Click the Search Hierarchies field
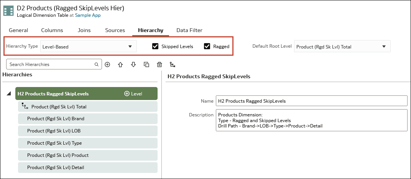411x179 pixels. [x=54, y=64]
